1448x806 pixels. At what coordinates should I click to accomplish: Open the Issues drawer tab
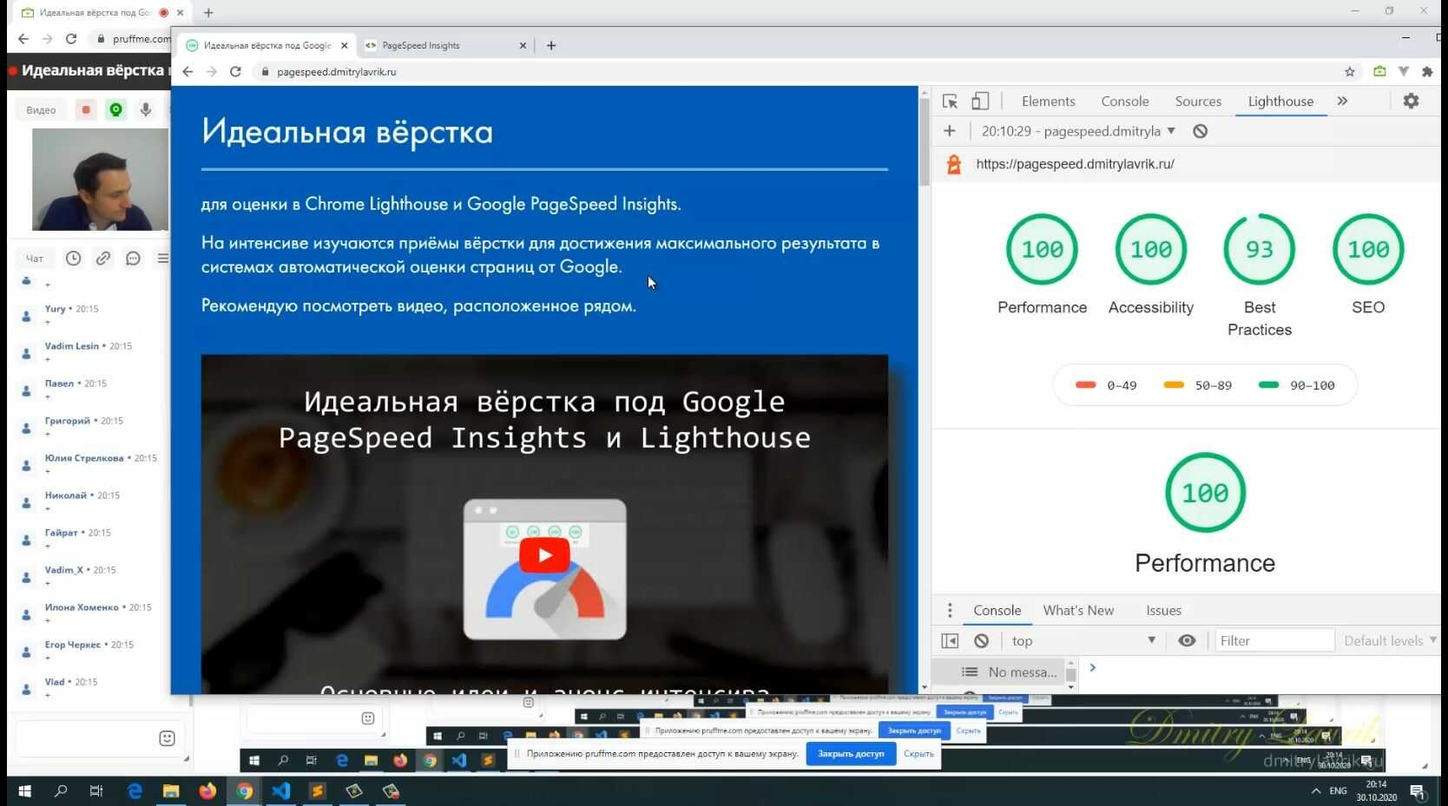tap(1163, 610)
